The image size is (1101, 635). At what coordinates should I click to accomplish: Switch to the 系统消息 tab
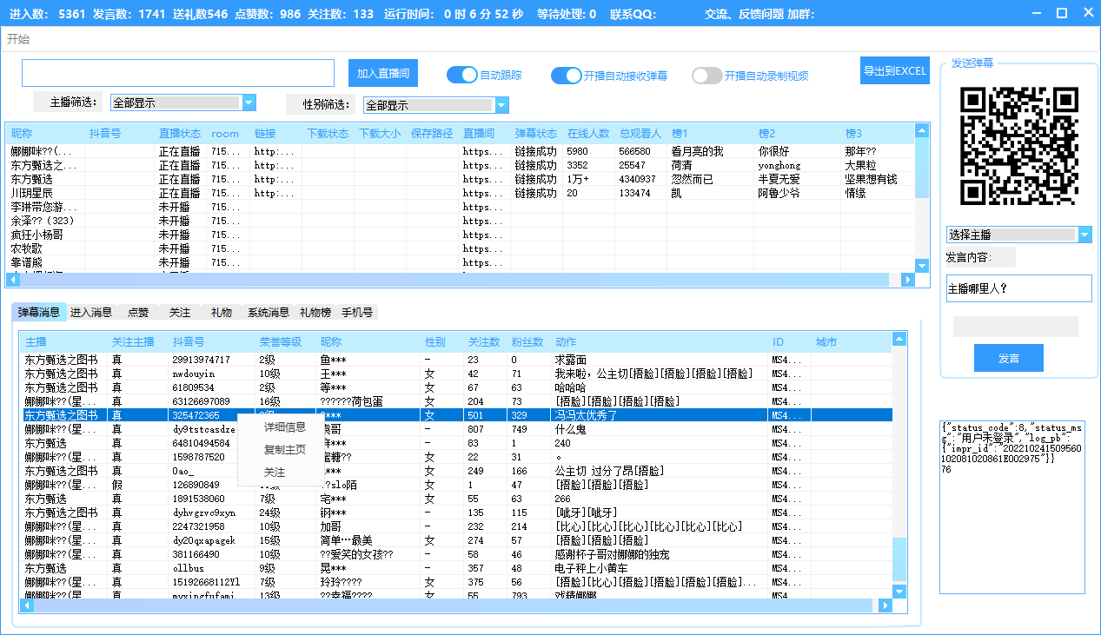point(269,312)
